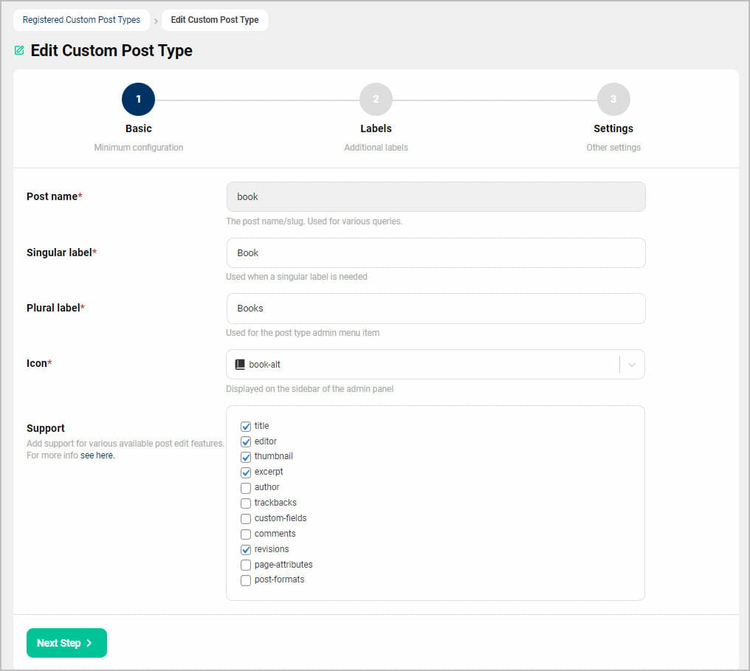The image size is (750, 671).
Task: Check the comments support box
Action: pyautogui.click(x=246, y=534)
